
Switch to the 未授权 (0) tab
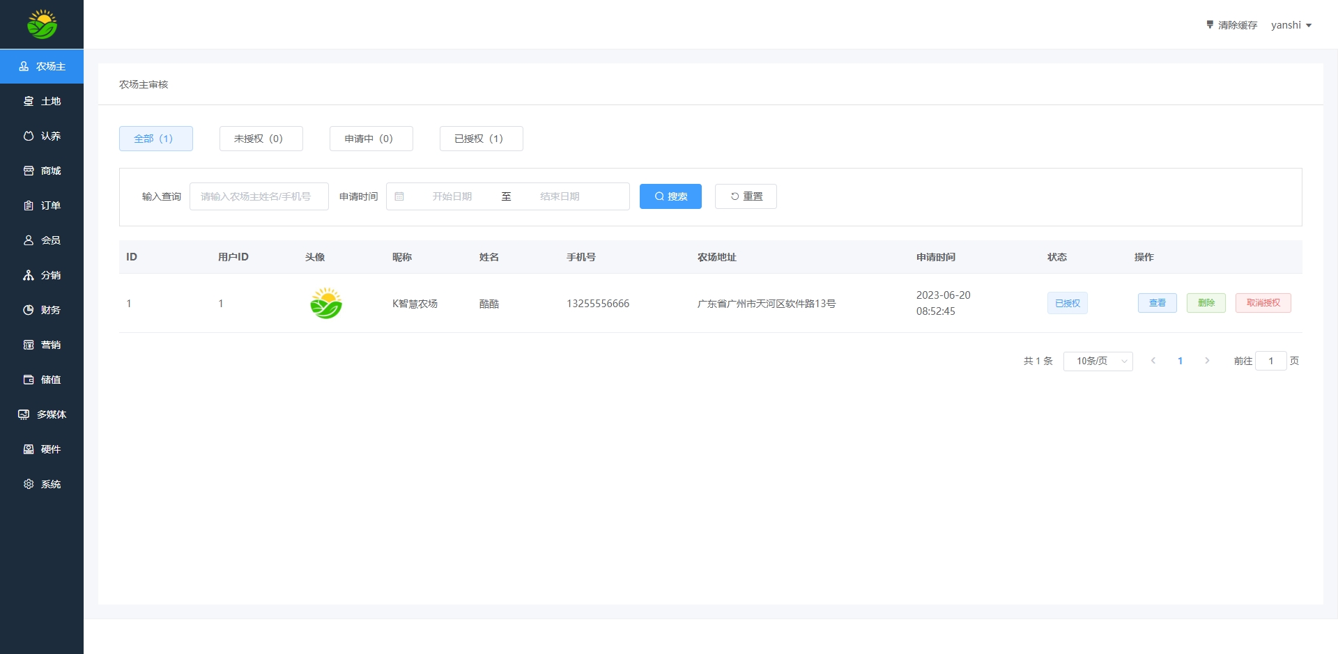coord(261,139)
